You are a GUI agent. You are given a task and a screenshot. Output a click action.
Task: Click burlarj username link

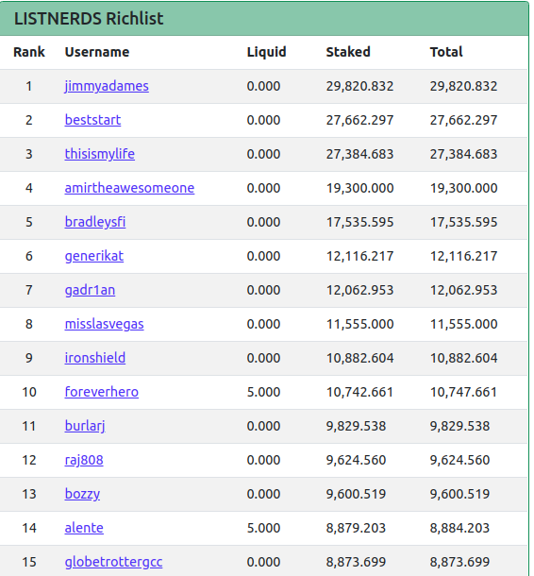85,426
